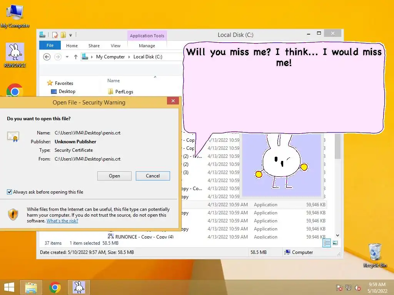This screenshot has height=295, width=394.
Task: Click the Explorer forward arrow
Action: [58, 57]
